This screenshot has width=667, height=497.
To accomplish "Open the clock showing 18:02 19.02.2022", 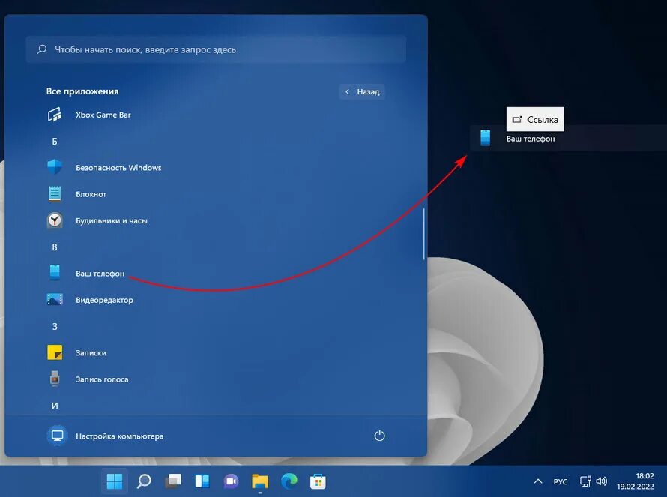I will (635, 481).
